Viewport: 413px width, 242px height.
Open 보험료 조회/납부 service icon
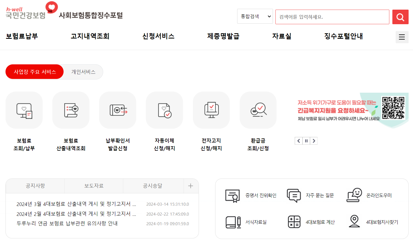pyautogui.click(x=24, y=110)
